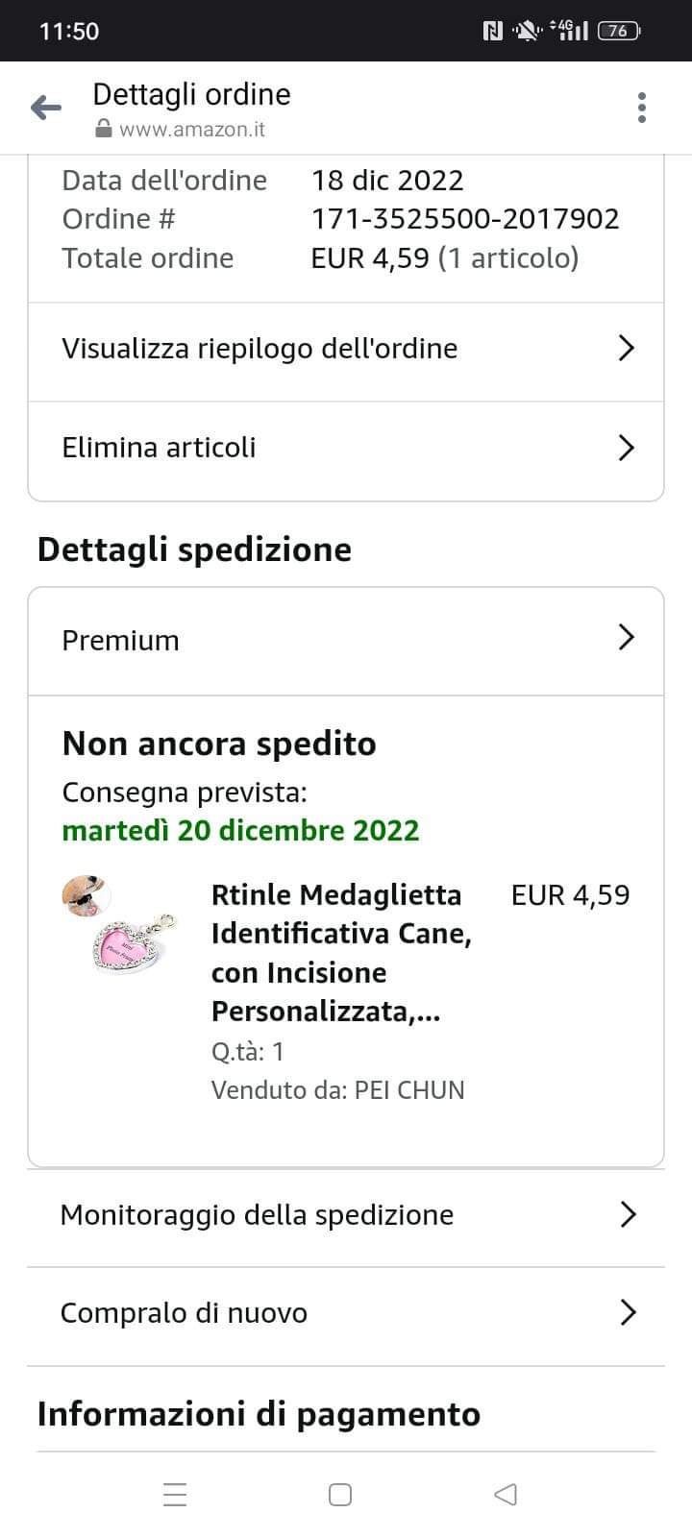The image size is (692, 1537).
Task: Tap the muted notifications bell icon
Action: tap(527, 32)
